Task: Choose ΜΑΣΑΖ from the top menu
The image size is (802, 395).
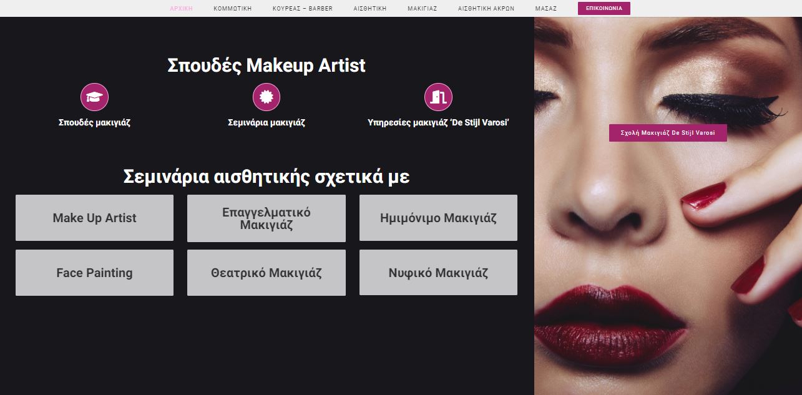Action: pyautogui.click(x=546, y=9)
